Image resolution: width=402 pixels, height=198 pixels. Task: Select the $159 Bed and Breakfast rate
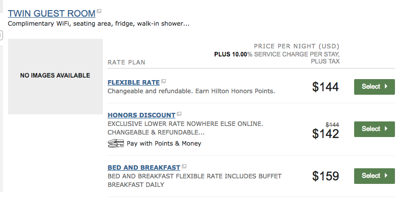[x=374, y=176]
